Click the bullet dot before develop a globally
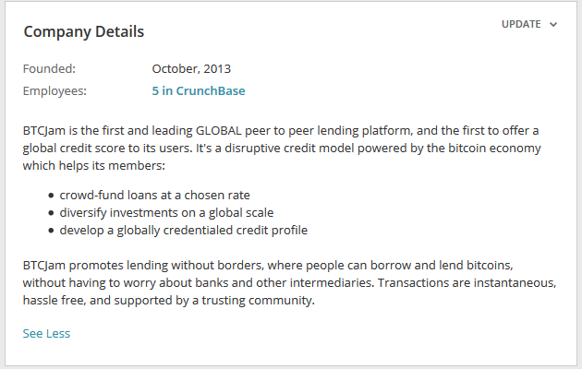The image size is (582, 369). click(51, 231)
